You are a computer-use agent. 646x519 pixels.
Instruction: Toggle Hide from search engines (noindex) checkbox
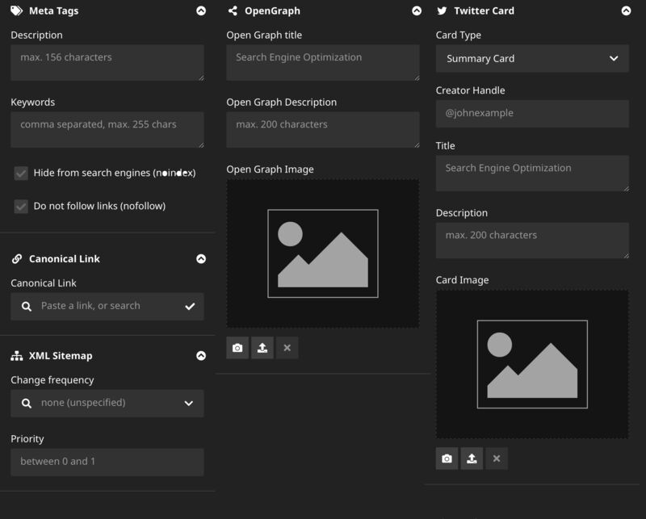[x=21, y=173]
